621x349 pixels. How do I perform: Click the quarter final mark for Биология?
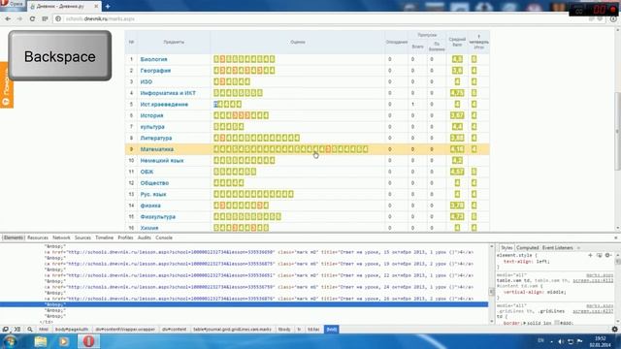[474, 59]
